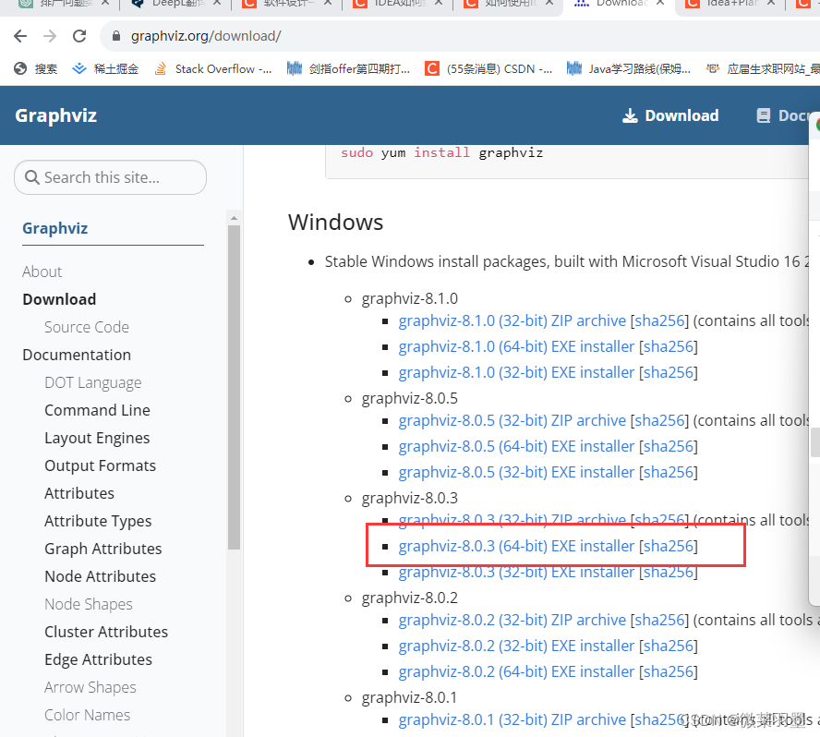The image size is (820, 737).
Task: Go back using the browser back arrow
Action: click(x=20, y=36)
